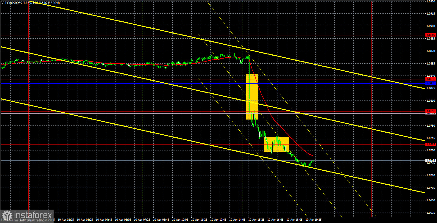437x223 pixels.
Task: Click the 10 Apr 06:05 time label
Action: click(x=123, y=220)
